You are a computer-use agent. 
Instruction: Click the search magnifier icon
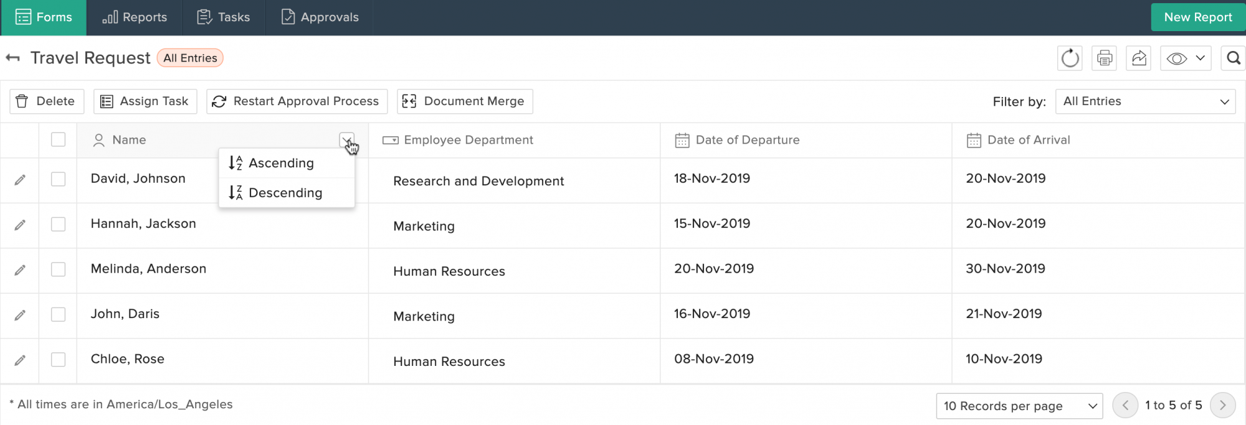(1233, 58)
